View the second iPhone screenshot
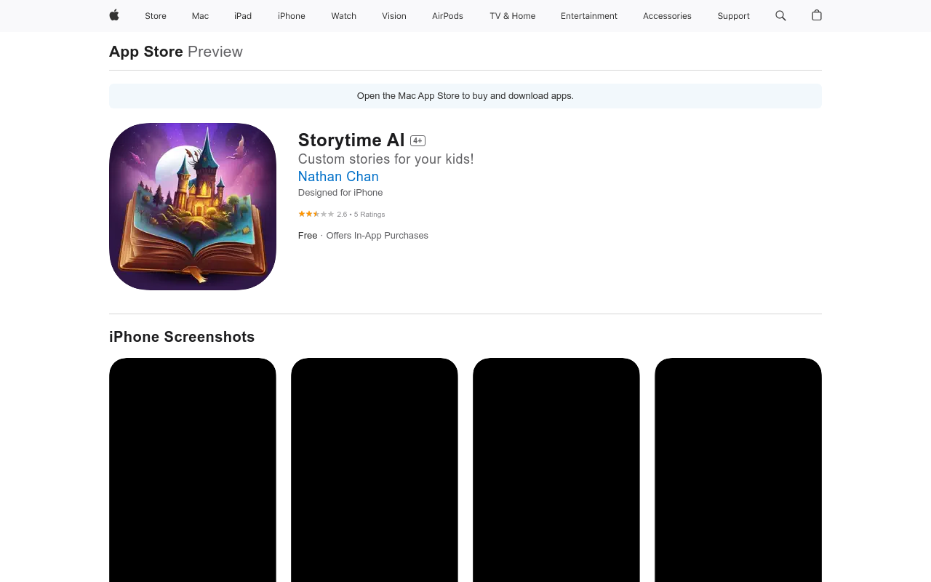This screenshot has width=931, height=582. pos(375,470)
